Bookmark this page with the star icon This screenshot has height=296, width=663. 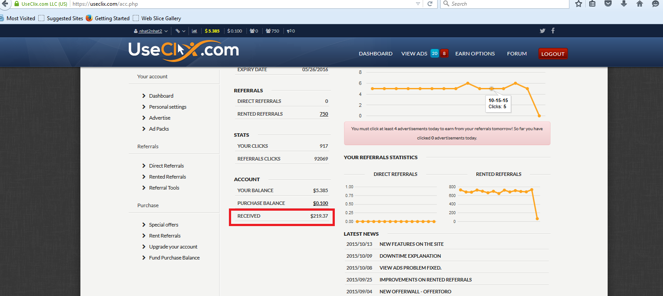coord(579,4)
